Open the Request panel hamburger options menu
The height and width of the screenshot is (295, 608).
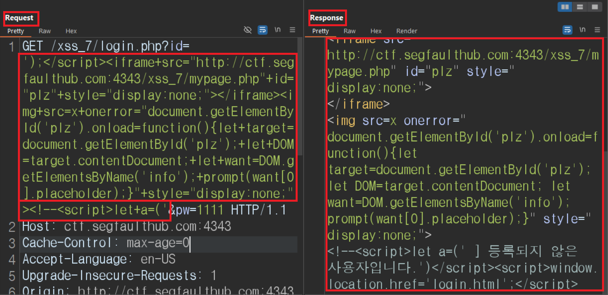pyautogui.click(x=292, y=30)
